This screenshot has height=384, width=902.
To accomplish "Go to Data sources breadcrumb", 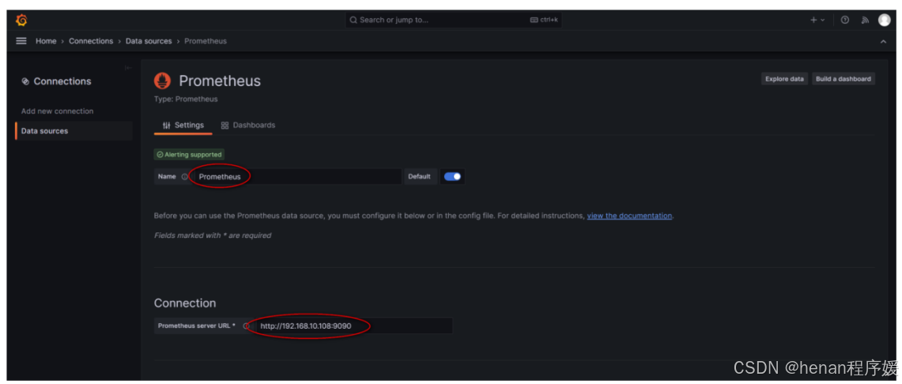I will coord(149,41).
